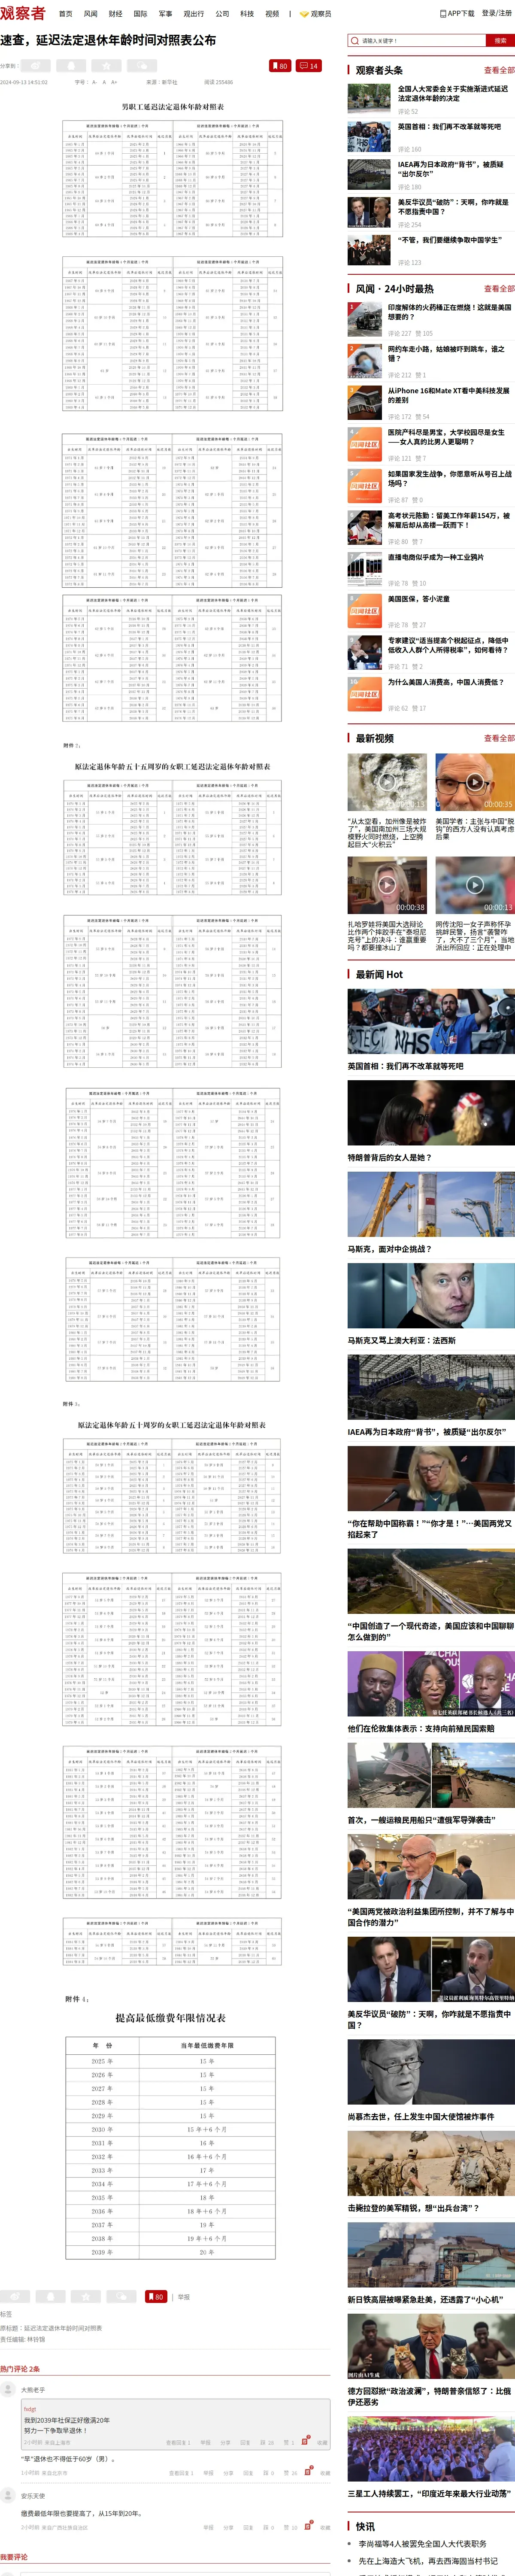Click the 观察者 site logo
This screenshot has height=2576, width=515.
tap(23, 13)
